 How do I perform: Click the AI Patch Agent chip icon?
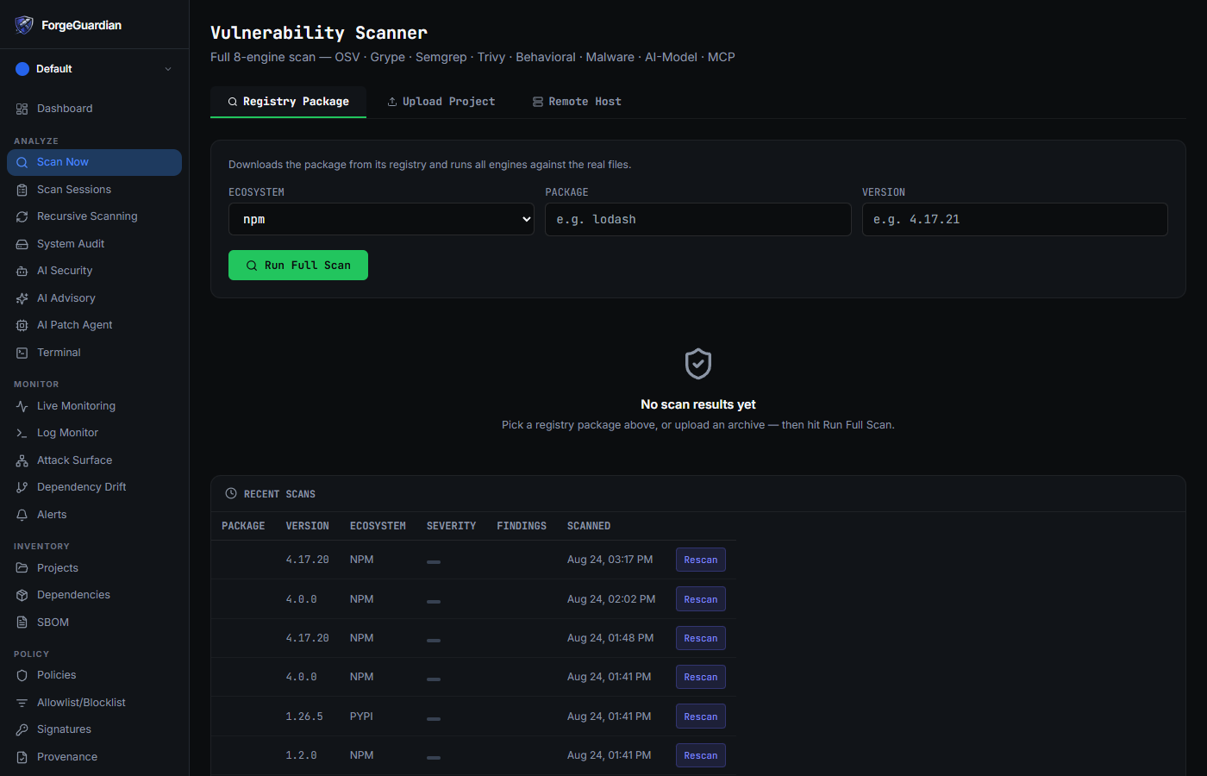pos(22,325)
